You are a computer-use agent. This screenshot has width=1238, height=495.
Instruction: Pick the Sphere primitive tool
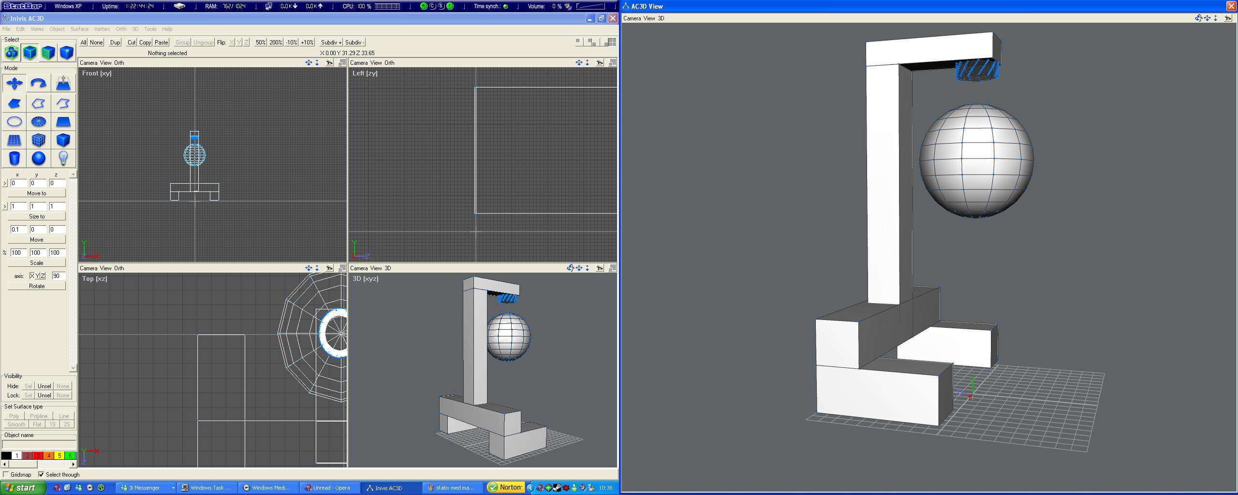[39, 158]
